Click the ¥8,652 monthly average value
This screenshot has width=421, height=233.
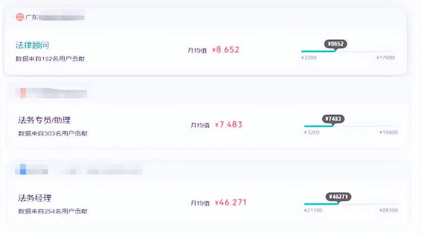click(x=226, y=50)
